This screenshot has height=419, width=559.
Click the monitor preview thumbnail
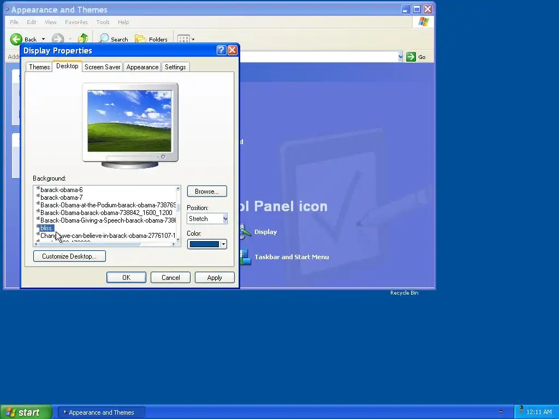129,121
